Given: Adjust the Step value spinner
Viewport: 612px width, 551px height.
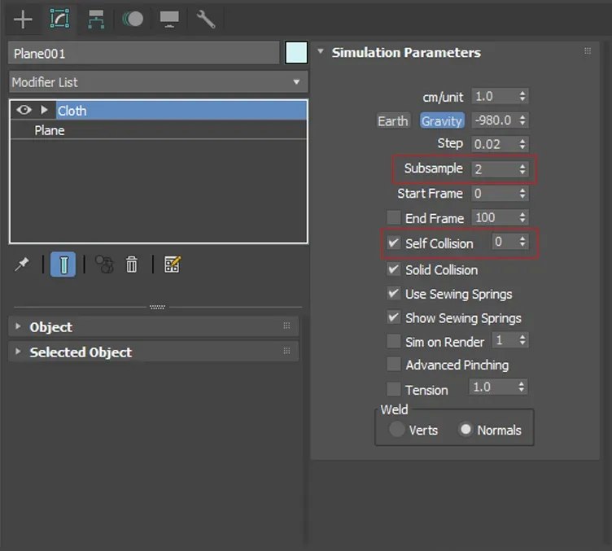Looking at the screenshot, I should [522, 144].
